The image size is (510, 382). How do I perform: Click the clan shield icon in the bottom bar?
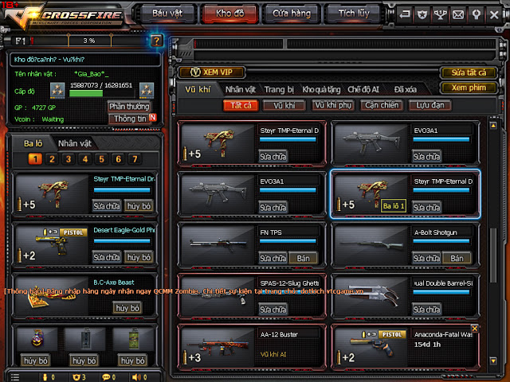tap(76, 377)
